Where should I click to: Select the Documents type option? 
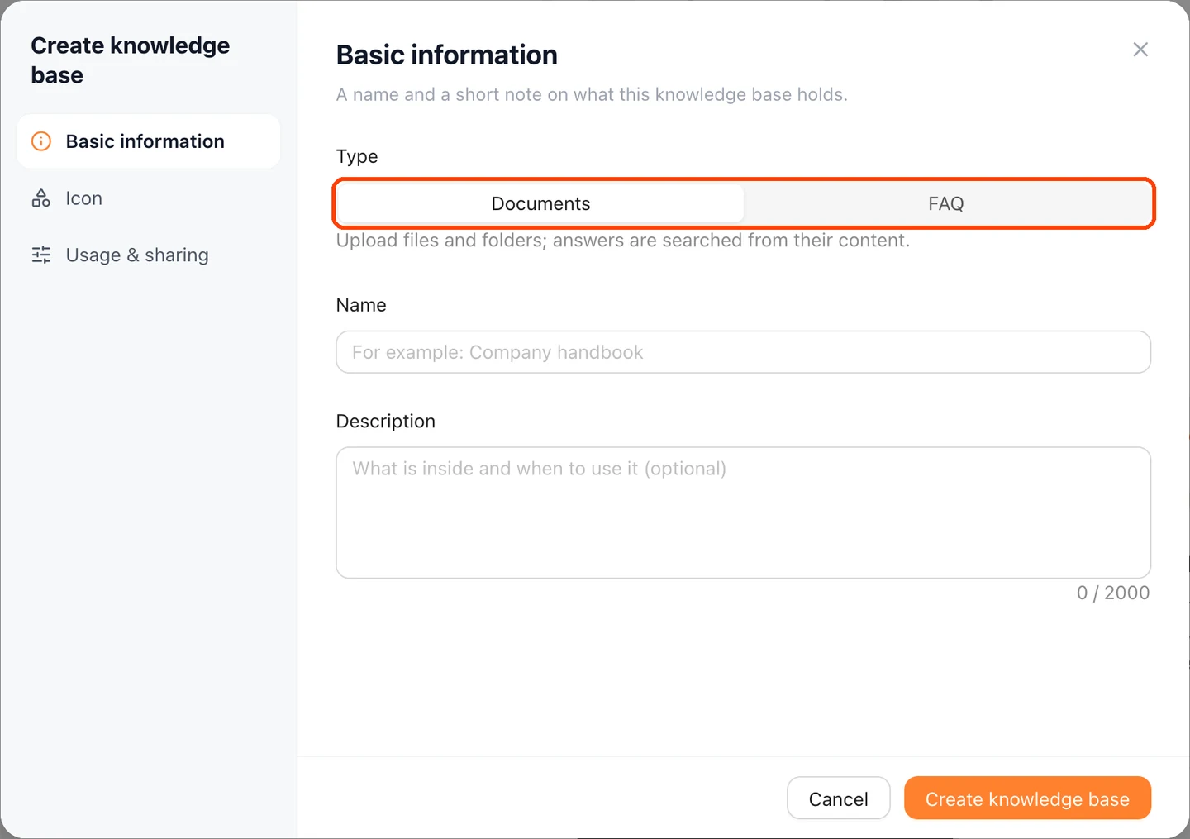coord(541,203)
